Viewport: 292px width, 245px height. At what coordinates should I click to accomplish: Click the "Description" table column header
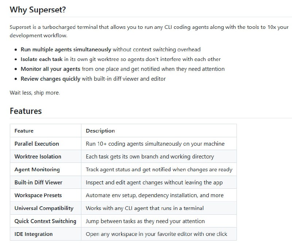pyautogui.click(x=100, y=131)
